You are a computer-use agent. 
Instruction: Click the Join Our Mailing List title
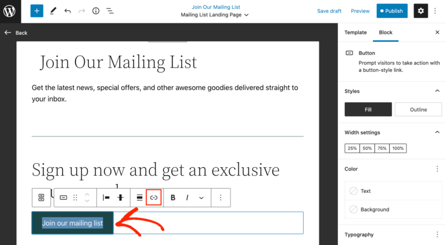(x=118, y=62)
